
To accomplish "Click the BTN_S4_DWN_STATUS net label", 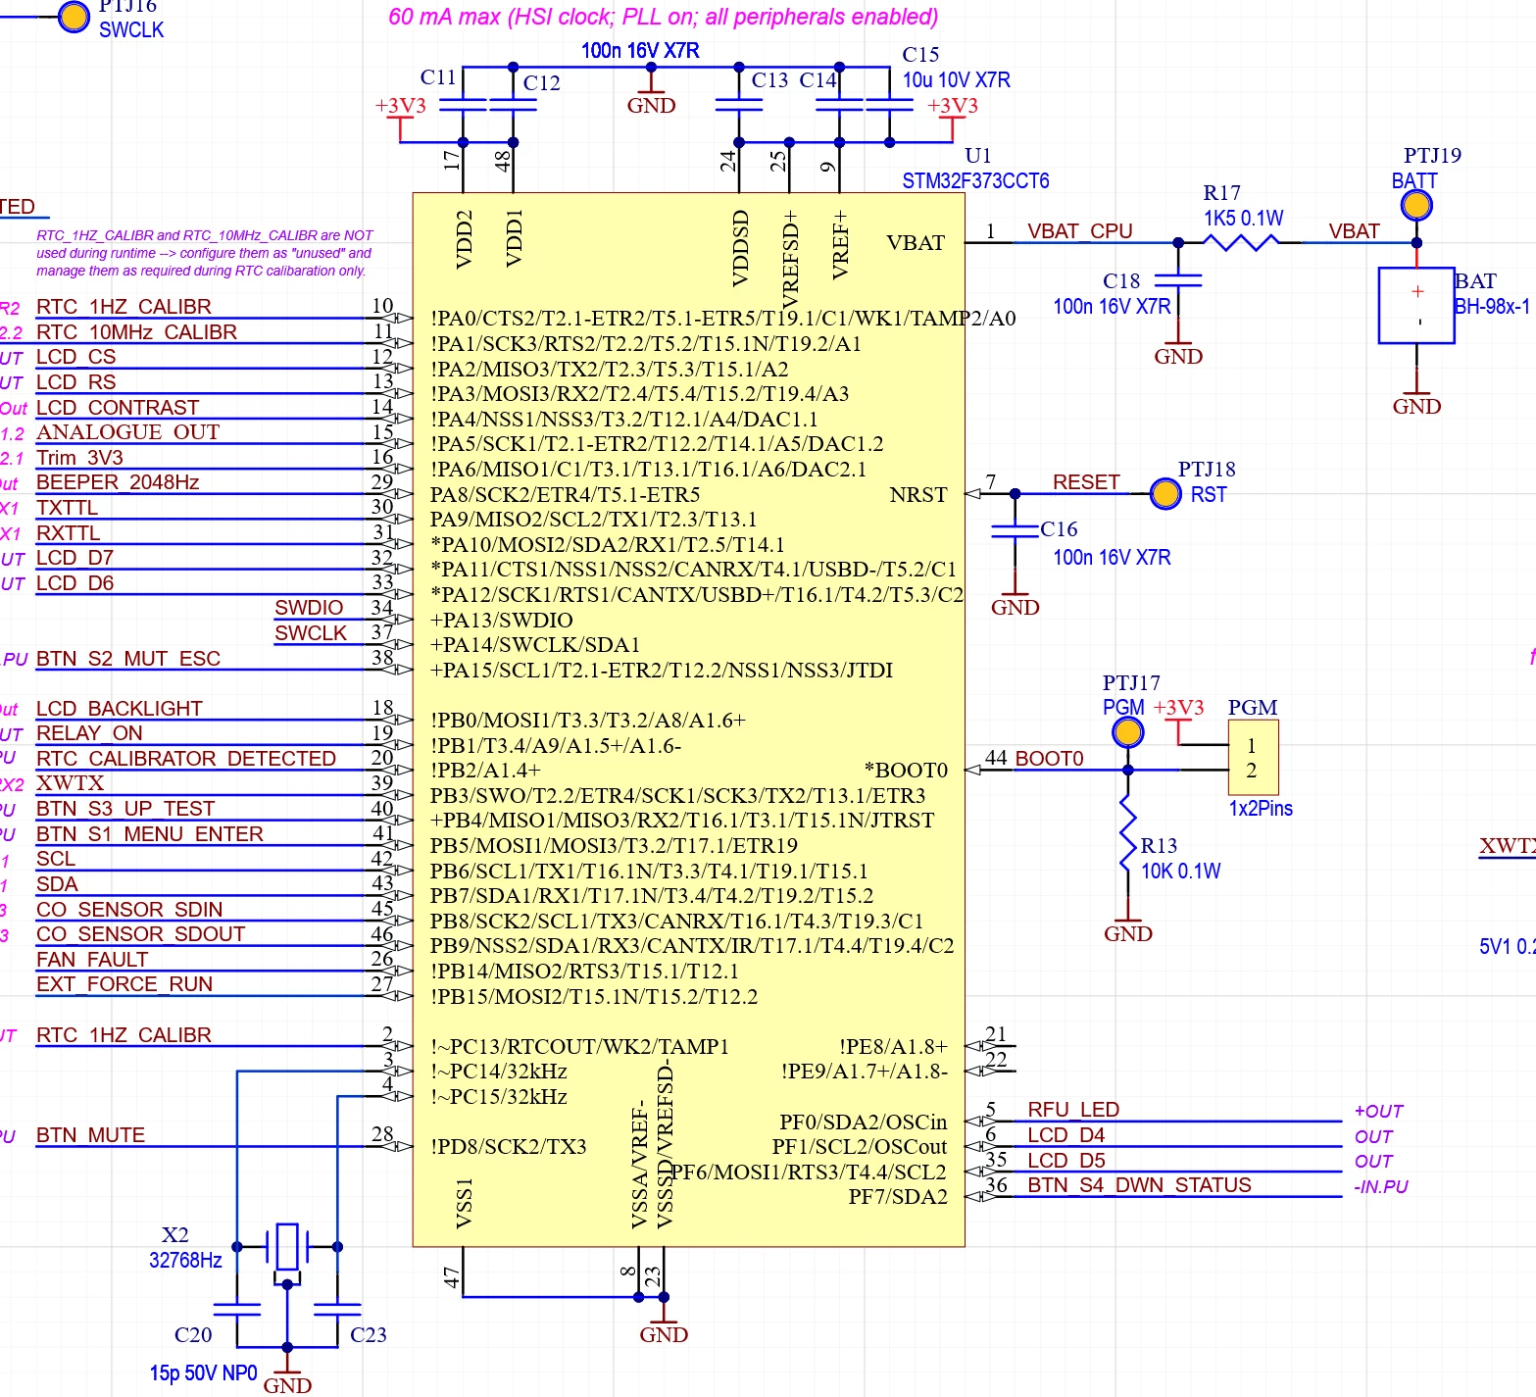I will point(1139,1184).
